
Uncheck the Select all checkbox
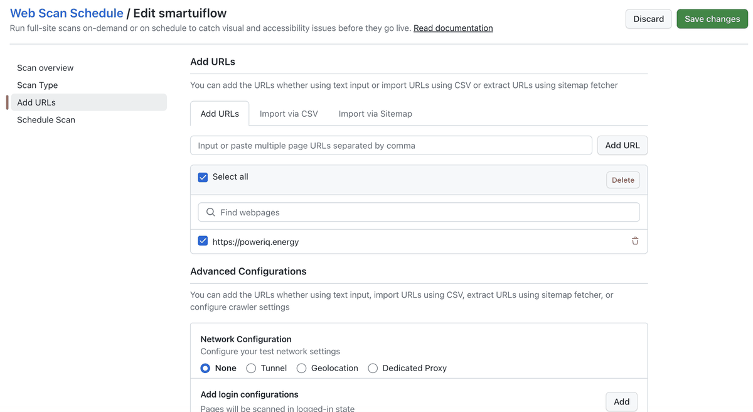click(203, 177)
